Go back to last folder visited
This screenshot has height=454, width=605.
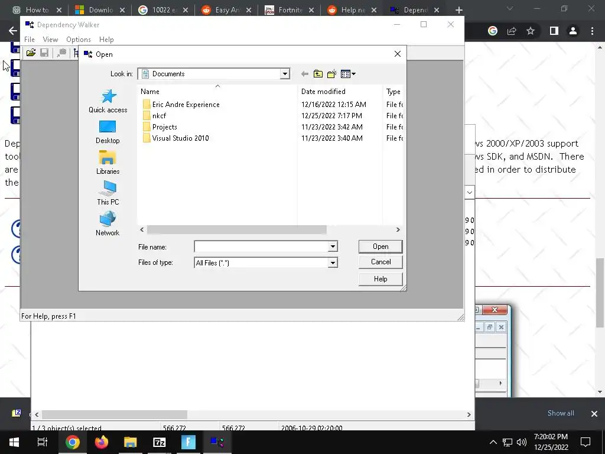coord(304,74)
